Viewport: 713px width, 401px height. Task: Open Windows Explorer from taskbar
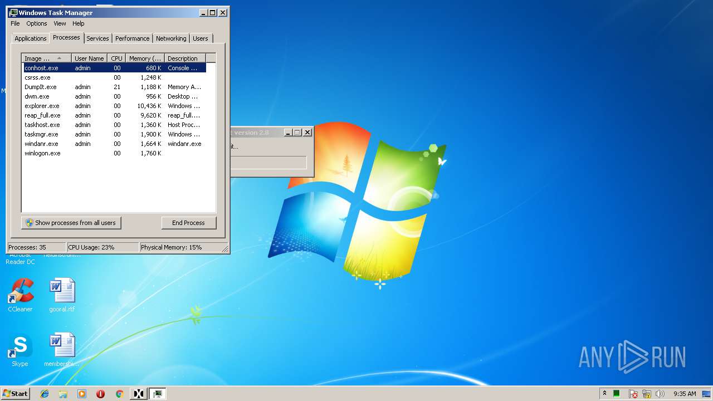63,394
